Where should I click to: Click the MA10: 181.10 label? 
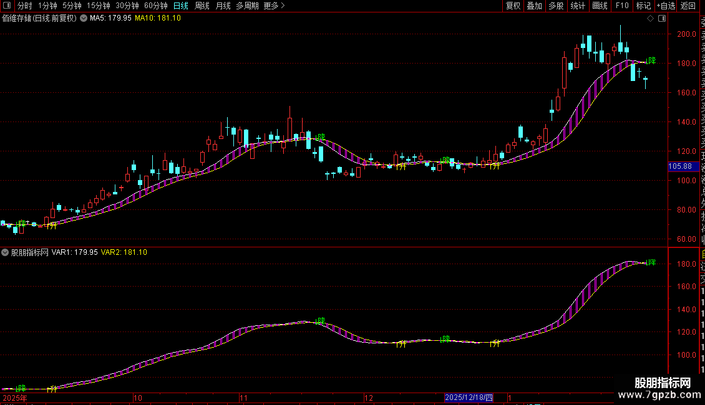[158, 19]
